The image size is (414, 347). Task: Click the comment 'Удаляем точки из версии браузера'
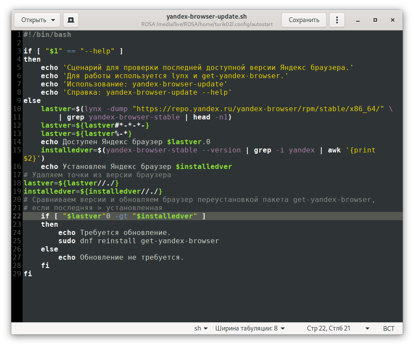97,175
